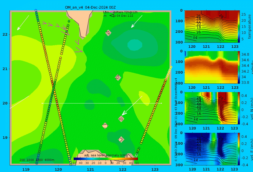
Task: Click the magenta drifter arrowhead symbol in legend
Action: tap(112, 12)
